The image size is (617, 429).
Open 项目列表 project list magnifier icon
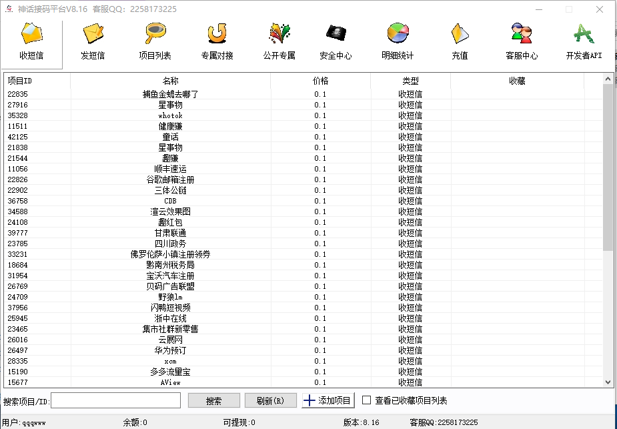coord(155,33)
